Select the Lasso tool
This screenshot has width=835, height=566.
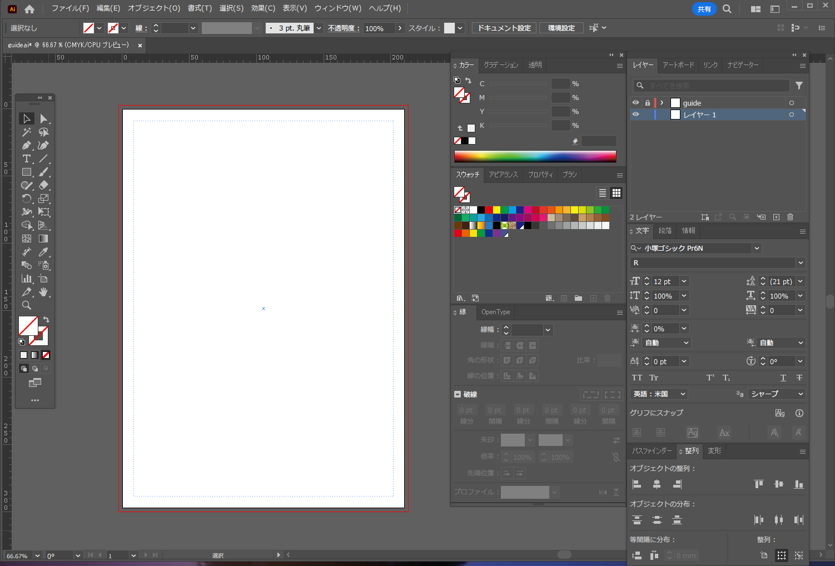[x=44, y=132]
